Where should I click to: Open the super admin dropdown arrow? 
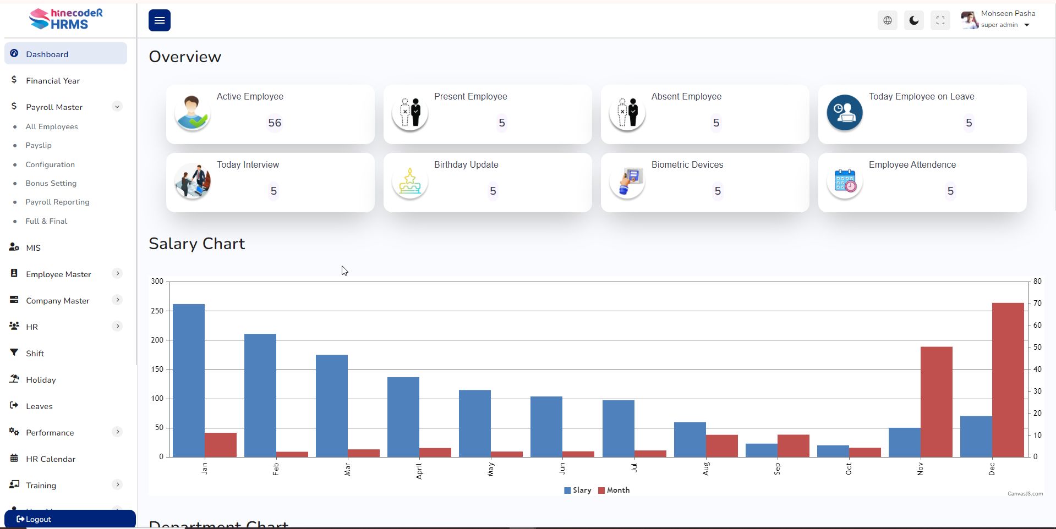tap(1027, 25)
